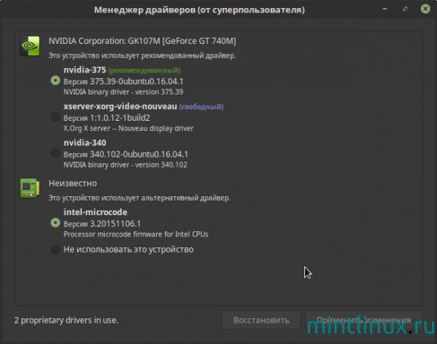Maximize the driver manager window

[405, 10]
